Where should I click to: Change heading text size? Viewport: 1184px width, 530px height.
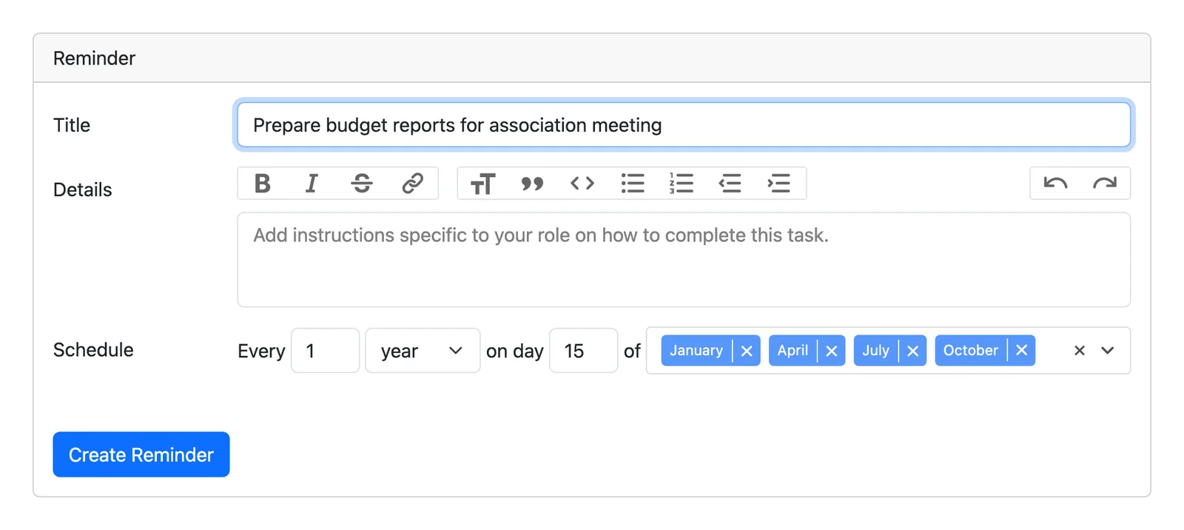click(482, 183)
